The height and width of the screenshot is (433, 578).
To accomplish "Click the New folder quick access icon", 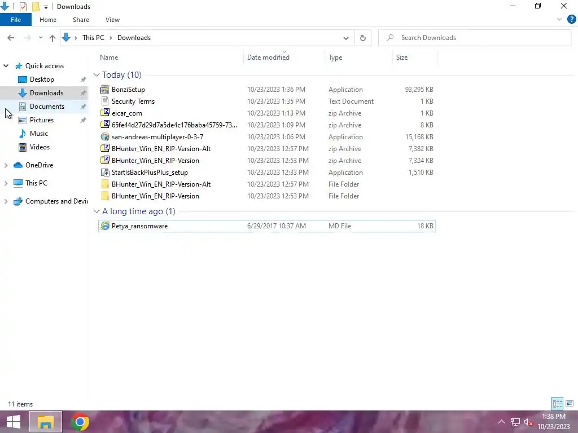I will (x=36, y=7).
